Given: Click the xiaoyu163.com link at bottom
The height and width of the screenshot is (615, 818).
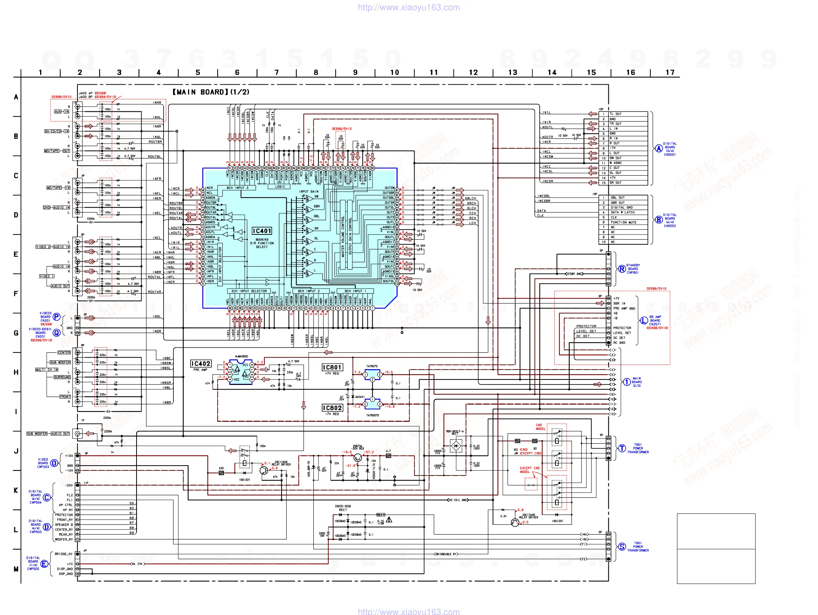Looking at the screenshot, I should 409,611.
